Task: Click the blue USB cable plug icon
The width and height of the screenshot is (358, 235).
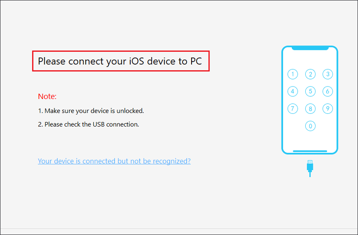Action: (310, 169)
